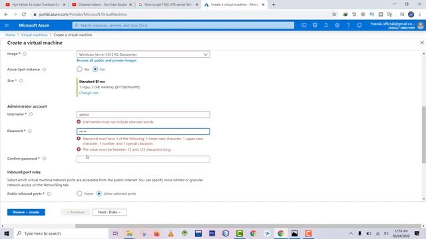Click the info icon next to Public inbound ports
Viewport: 426px width, 239px height.
(49, 194)
